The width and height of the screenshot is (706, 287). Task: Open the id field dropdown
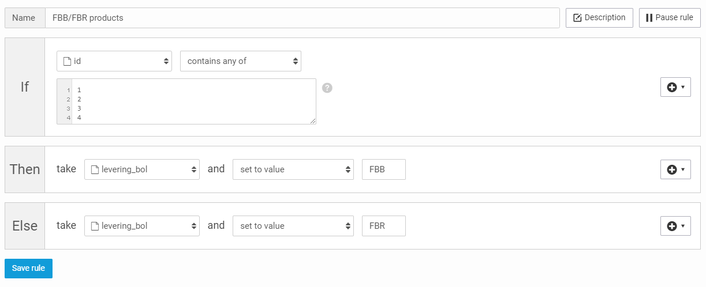coord(114,61)
